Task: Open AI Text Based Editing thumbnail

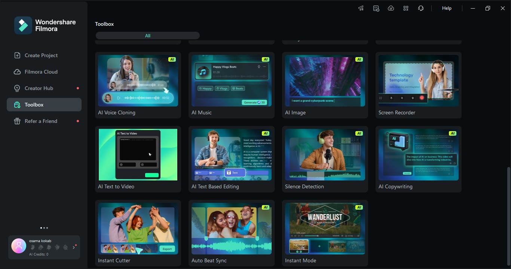Action: pyautogui.click(x=232, y=155)
